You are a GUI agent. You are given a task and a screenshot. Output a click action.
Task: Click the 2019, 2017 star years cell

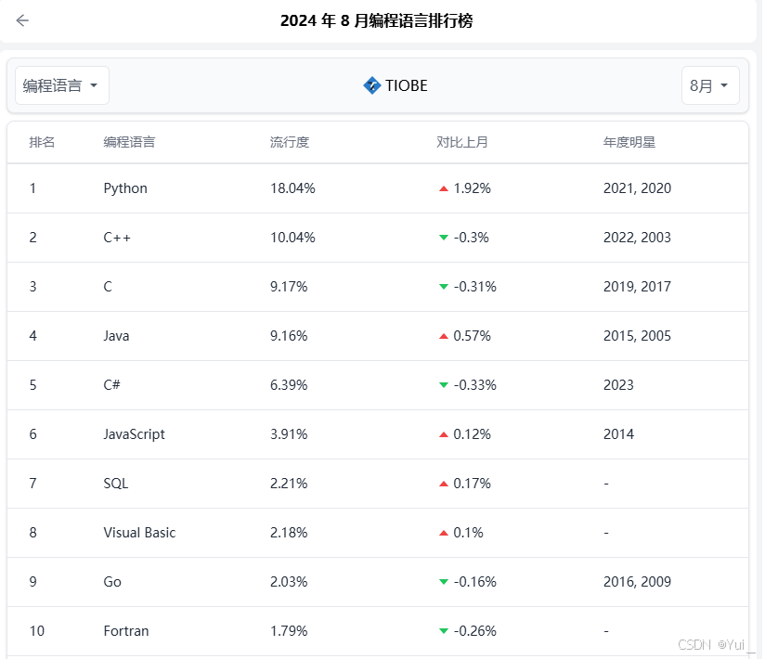coord(637,287)
